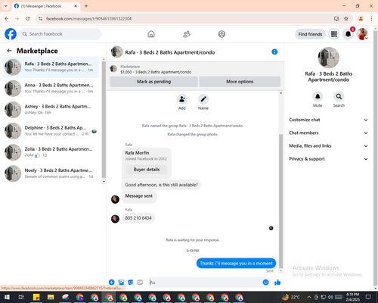Image resolution: width=378 pixels, height=303 pixels.
Task: Go back using Marketplace back arrow
Action: tap(9, 51)
